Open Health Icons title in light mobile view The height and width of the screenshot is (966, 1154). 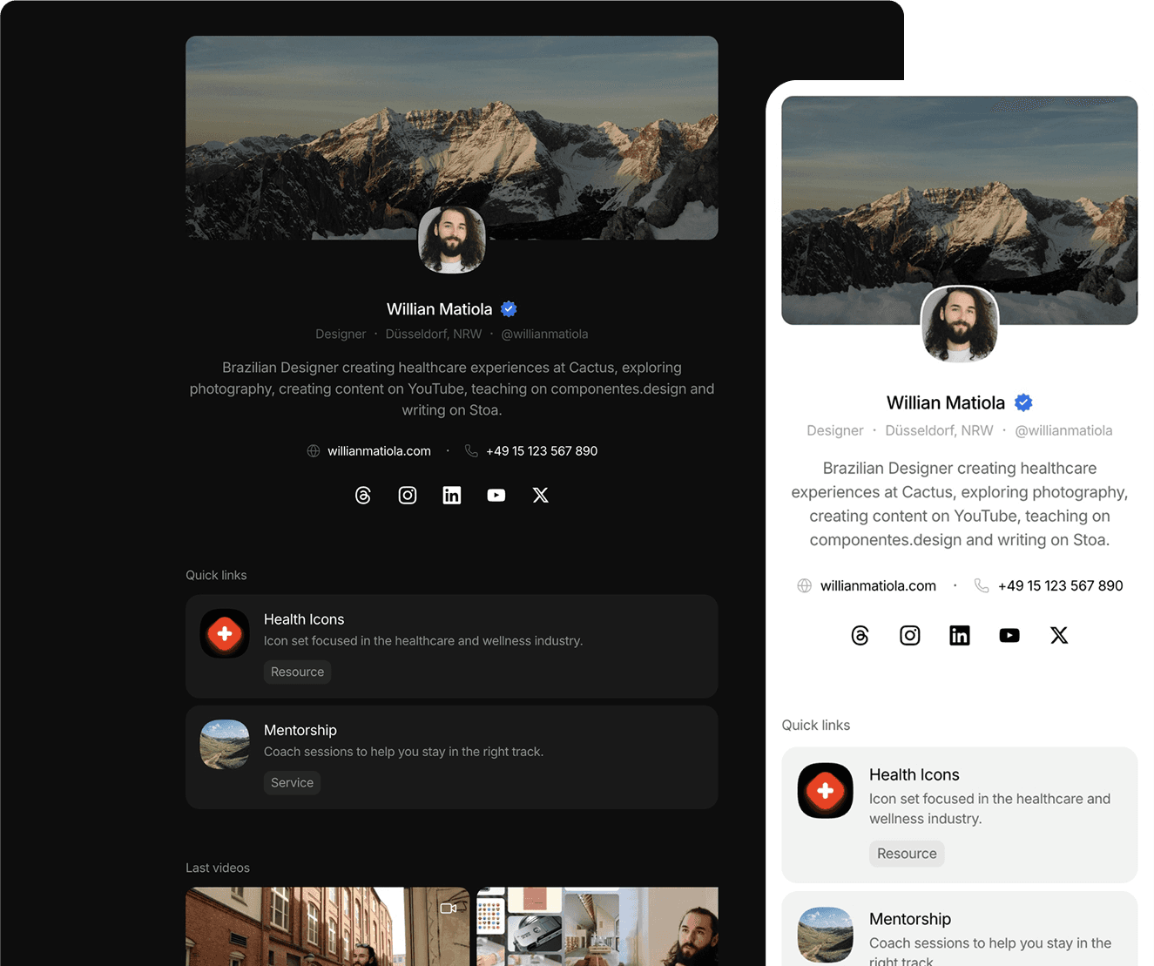tap(914, 774)
